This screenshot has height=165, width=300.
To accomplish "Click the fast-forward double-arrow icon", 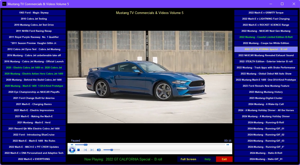I will [x=228, y=145].
